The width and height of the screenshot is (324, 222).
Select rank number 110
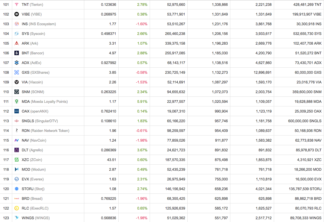6,92
